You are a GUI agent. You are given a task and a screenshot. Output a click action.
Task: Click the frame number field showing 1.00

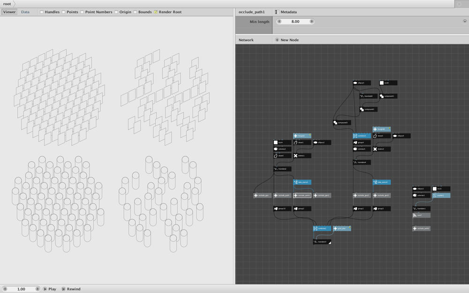tap(21, 289)
